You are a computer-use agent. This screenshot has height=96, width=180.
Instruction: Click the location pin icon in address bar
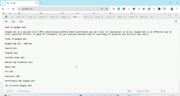(x=102, y=9)
